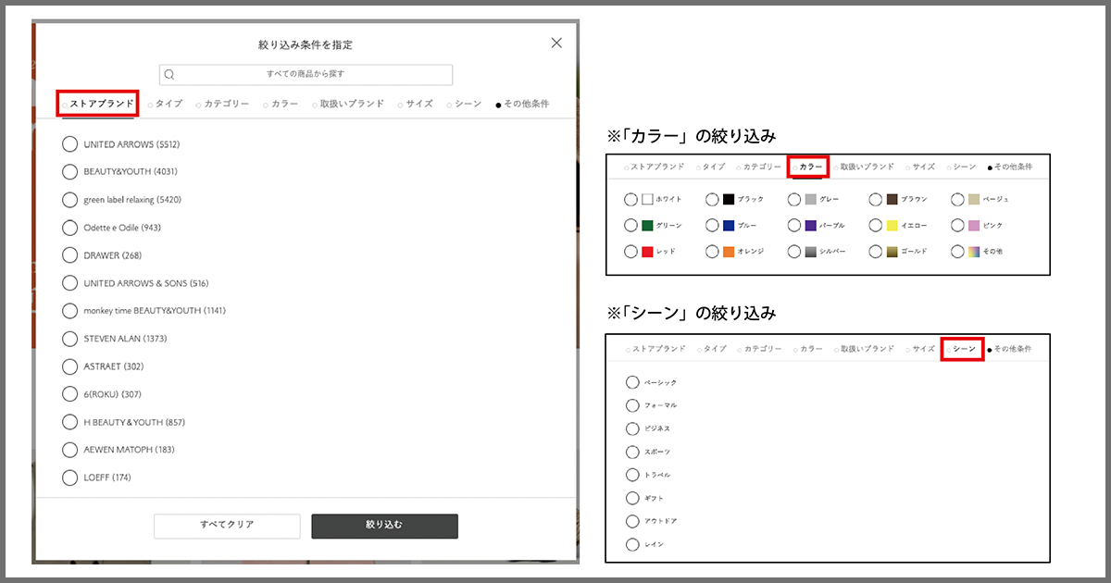
Task: Click the orange オレンジ color swatch
Action: tap(729, 251)
